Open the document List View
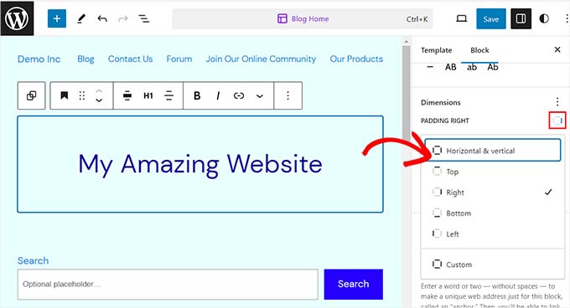 coord(144,18)
